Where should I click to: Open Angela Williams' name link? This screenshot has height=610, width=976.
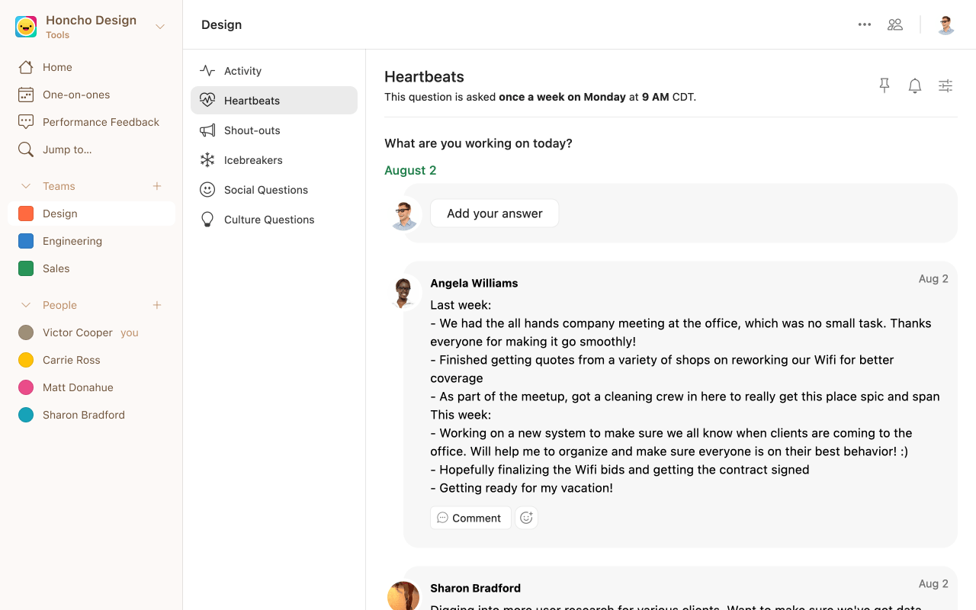click(x=474, y=283)
